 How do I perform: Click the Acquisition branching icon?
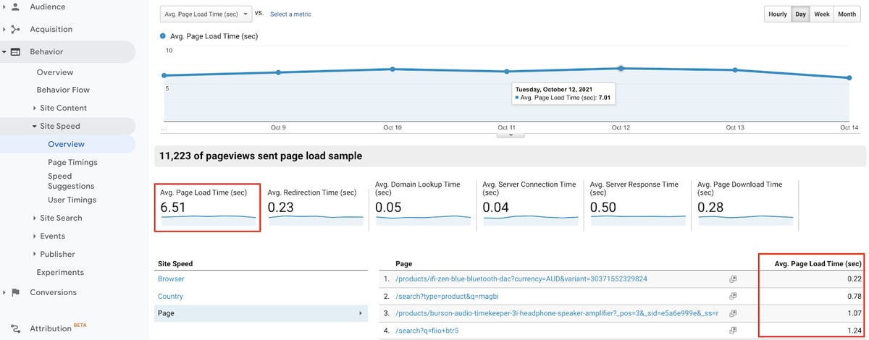tap(15, 30)
